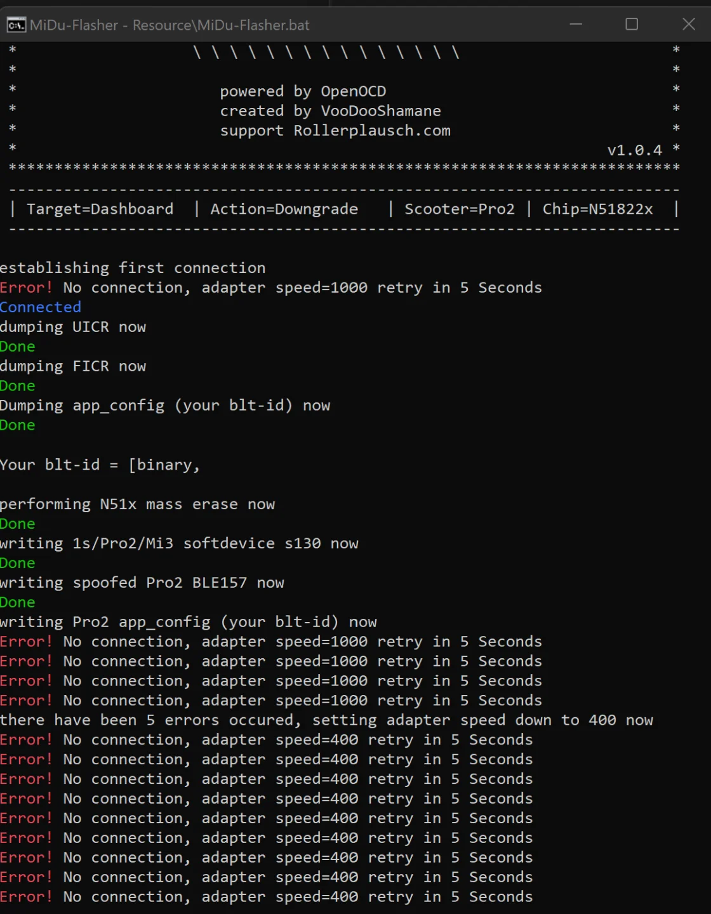
Task: Click the Rollerplausch.com support text
Action: click(335, 131)
